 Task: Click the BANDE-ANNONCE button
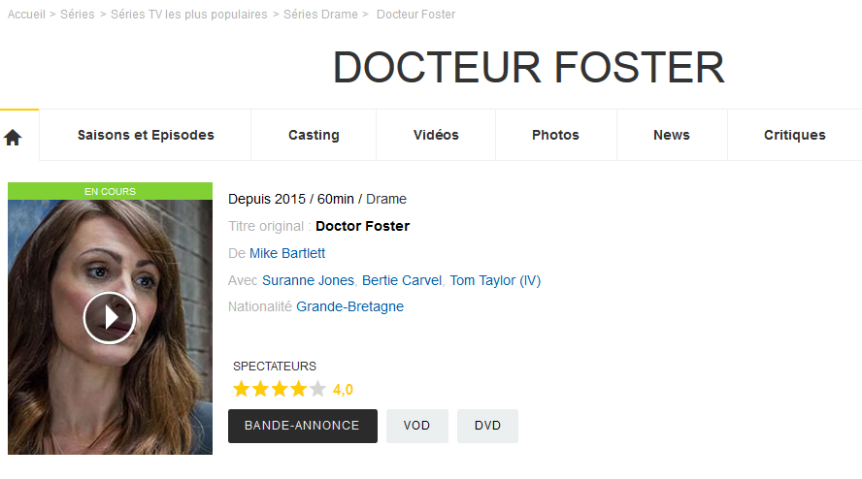tap(302, 426)
